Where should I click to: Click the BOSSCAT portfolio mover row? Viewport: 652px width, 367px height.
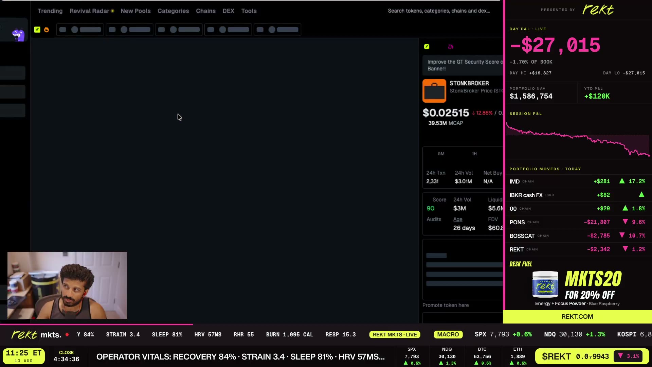click(x=577, y=235)
